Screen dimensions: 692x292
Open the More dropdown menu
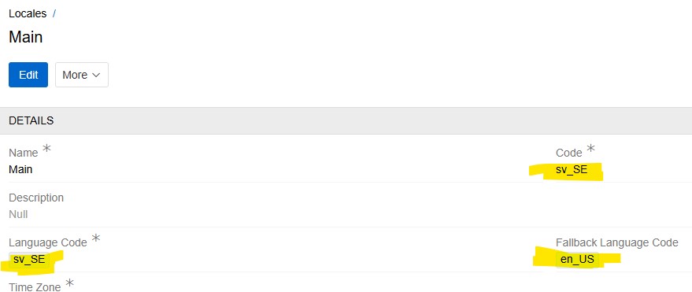tap(82, 75)
